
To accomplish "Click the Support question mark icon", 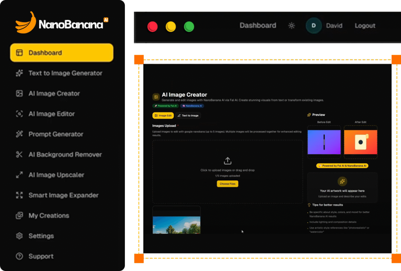I will pyautogui.click(x=19, y=256).
